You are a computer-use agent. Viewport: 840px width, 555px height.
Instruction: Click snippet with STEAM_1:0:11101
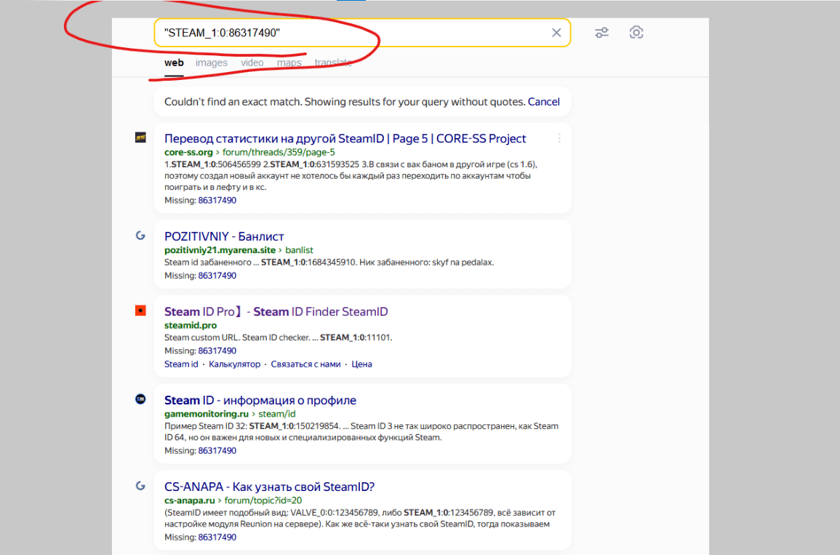(x=278, y=338)
